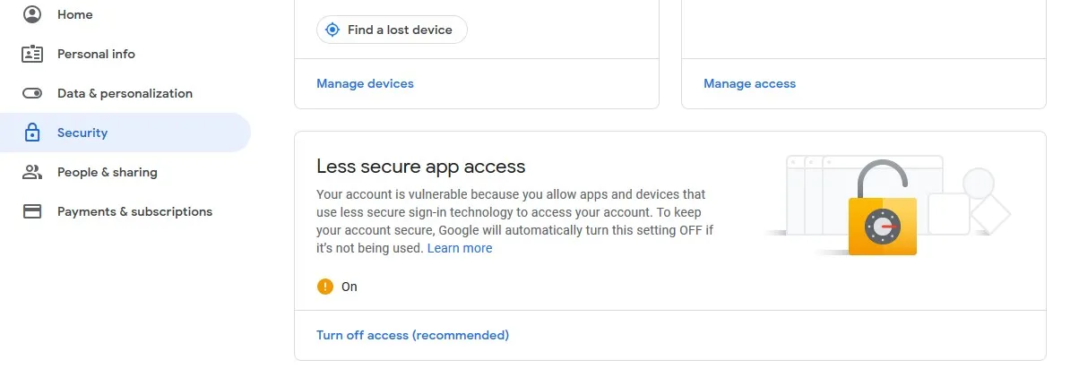Click the orange warning icon beside On
This screenshot has height=377, width=1079.
point(324,287)
